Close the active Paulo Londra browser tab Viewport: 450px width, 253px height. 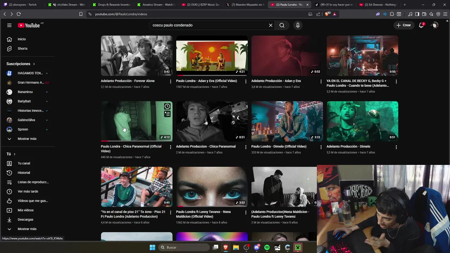point(308,5)
